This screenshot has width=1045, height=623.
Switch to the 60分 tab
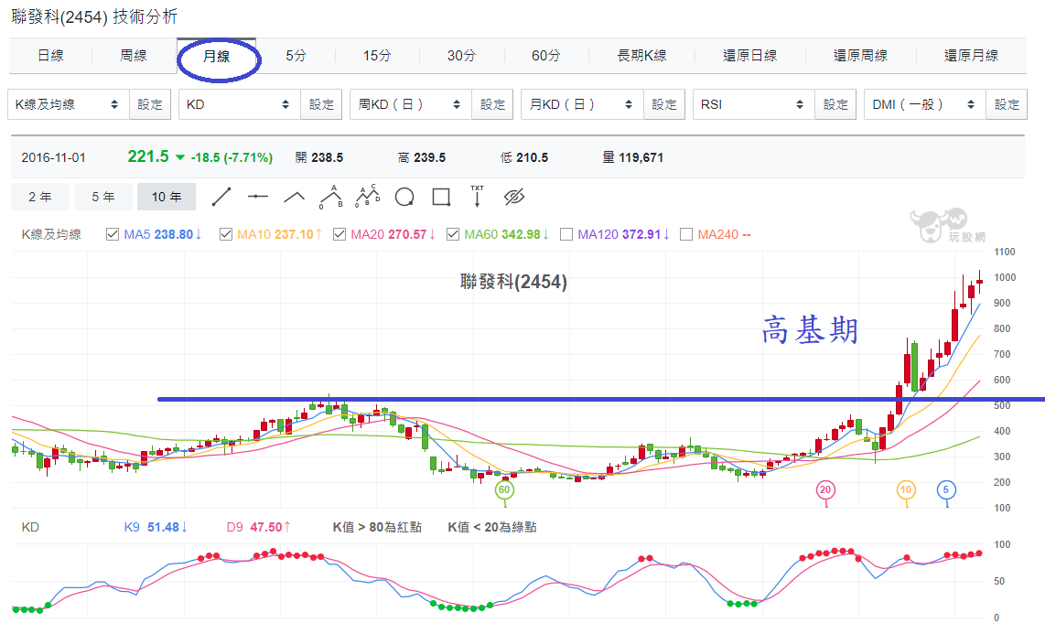point(545,56)
